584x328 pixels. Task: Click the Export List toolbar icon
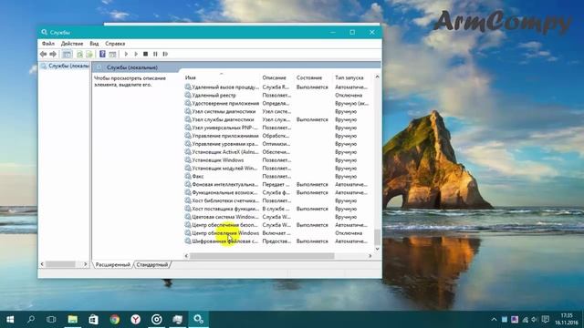(89, 55)
